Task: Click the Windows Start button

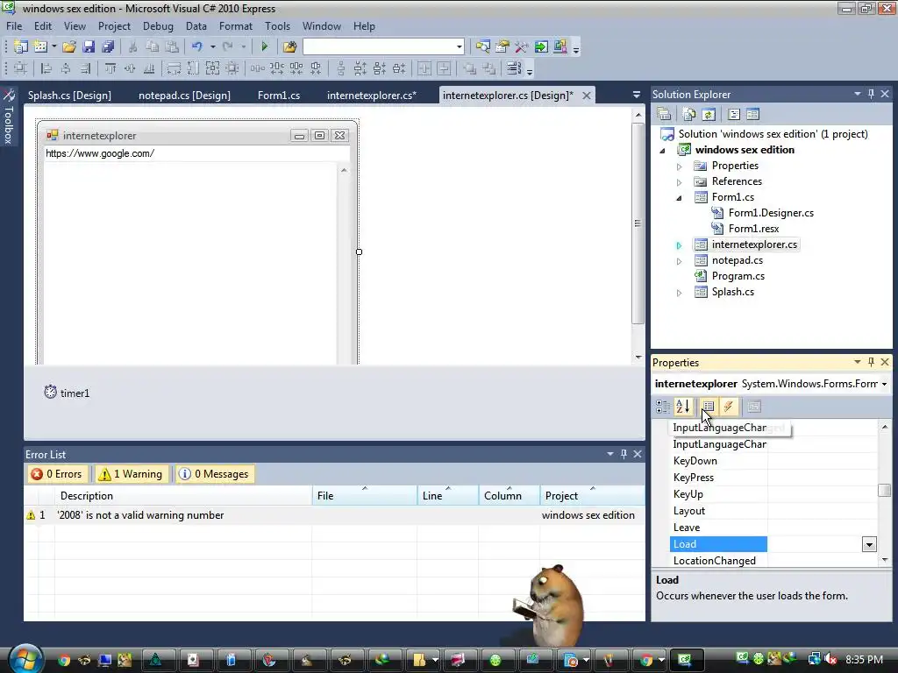Action: [25, 659]
